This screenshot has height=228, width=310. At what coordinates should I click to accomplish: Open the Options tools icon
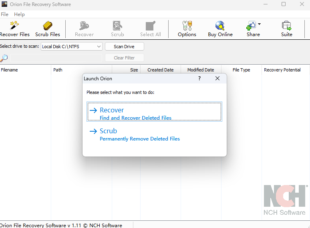pyautogui.click(x=187, y=26)
